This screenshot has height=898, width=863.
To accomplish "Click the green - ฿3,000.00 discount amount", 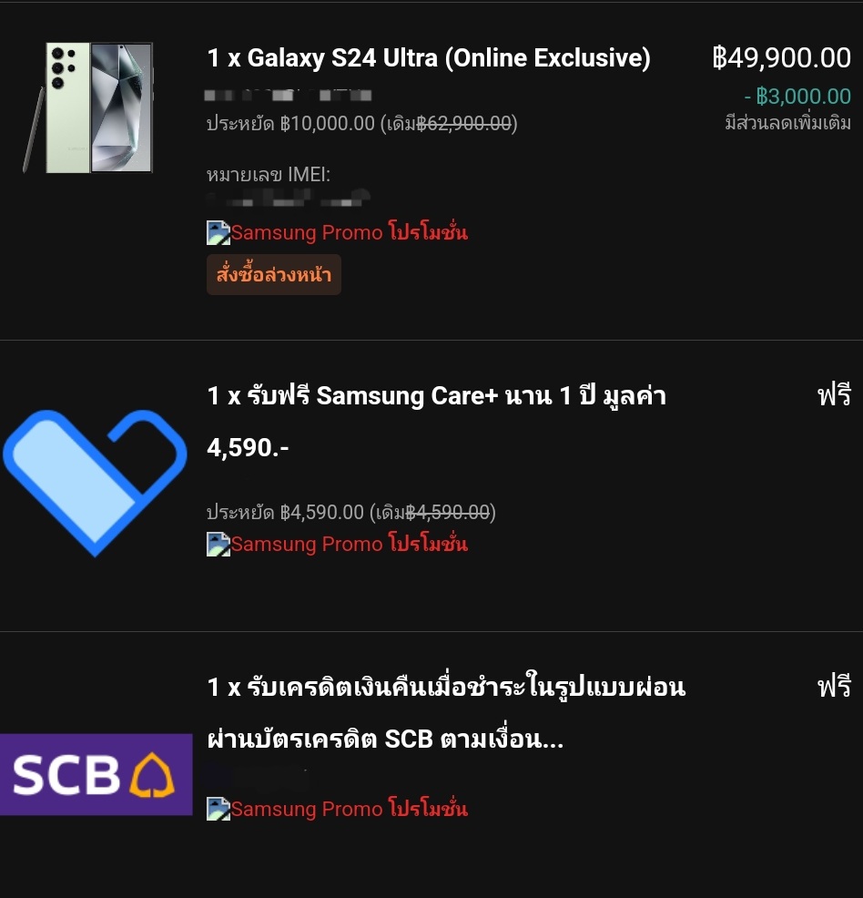I will tap(797, 97).
